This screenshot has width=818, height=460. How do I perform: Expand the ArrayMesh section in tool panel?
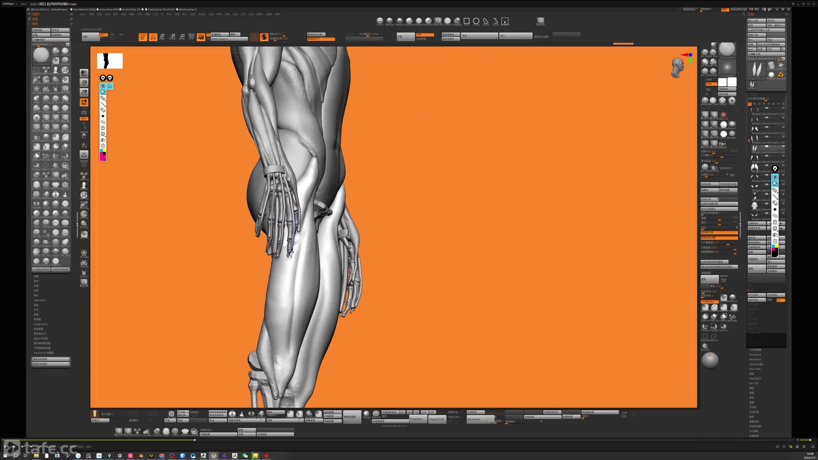755,355
